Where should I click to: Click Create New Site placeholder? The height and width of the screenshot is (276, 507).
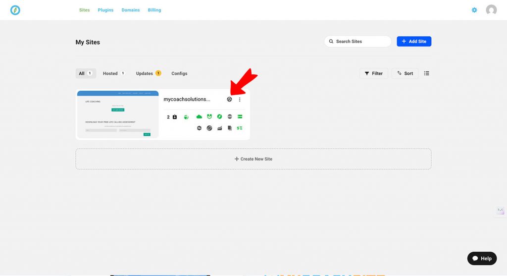(x=253, y=159)
